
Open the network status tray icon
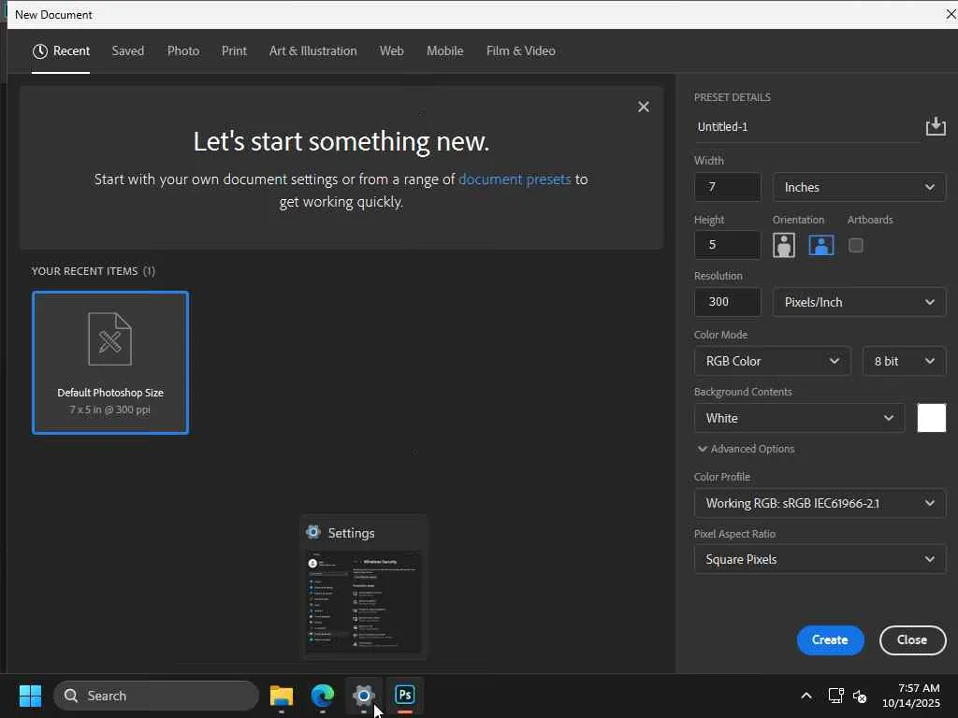click(835, 696)
